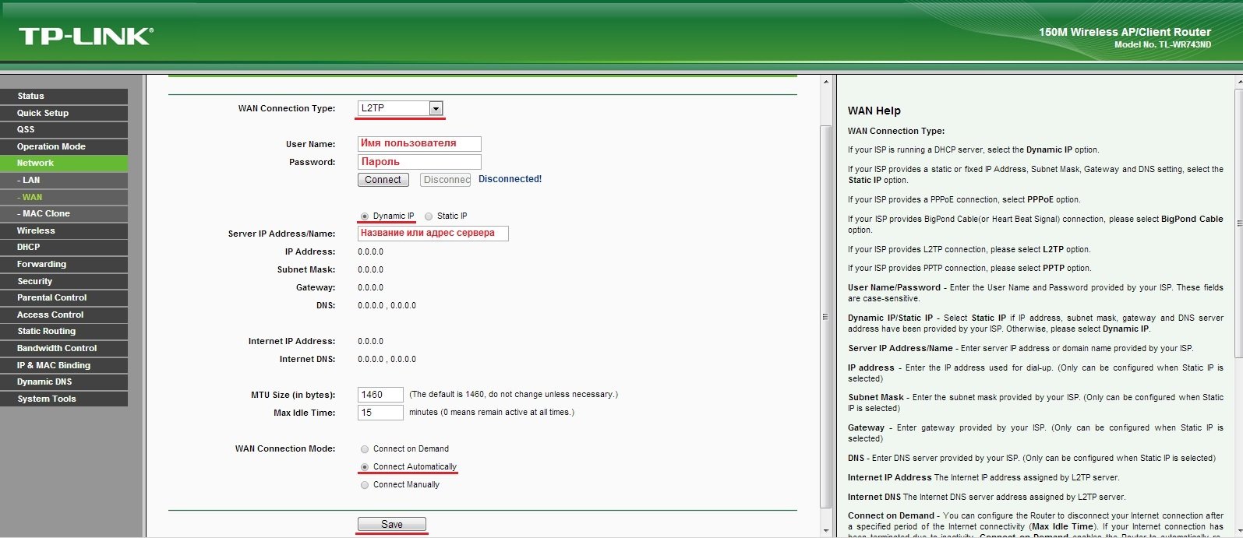
Task: Choose Connect on Demand mode
Action: (x=365, y=449)
